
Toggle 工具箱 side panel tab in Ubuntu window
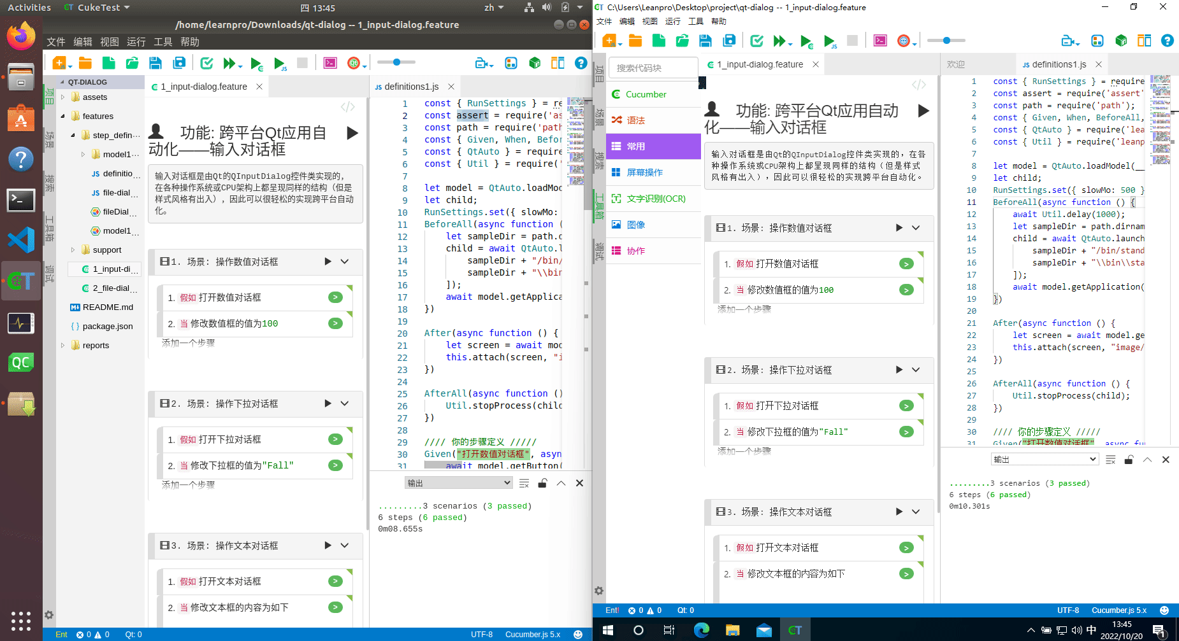50,229
